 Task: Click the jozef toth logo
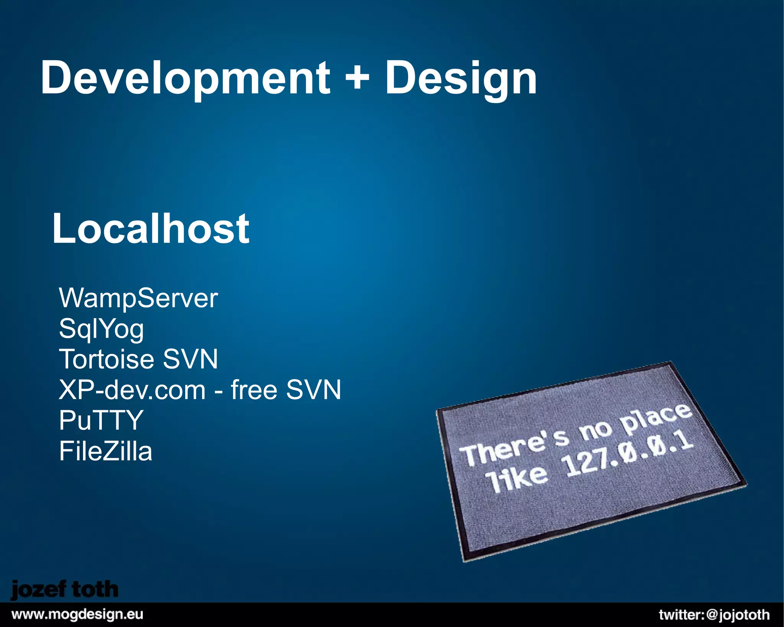[64, 590]
